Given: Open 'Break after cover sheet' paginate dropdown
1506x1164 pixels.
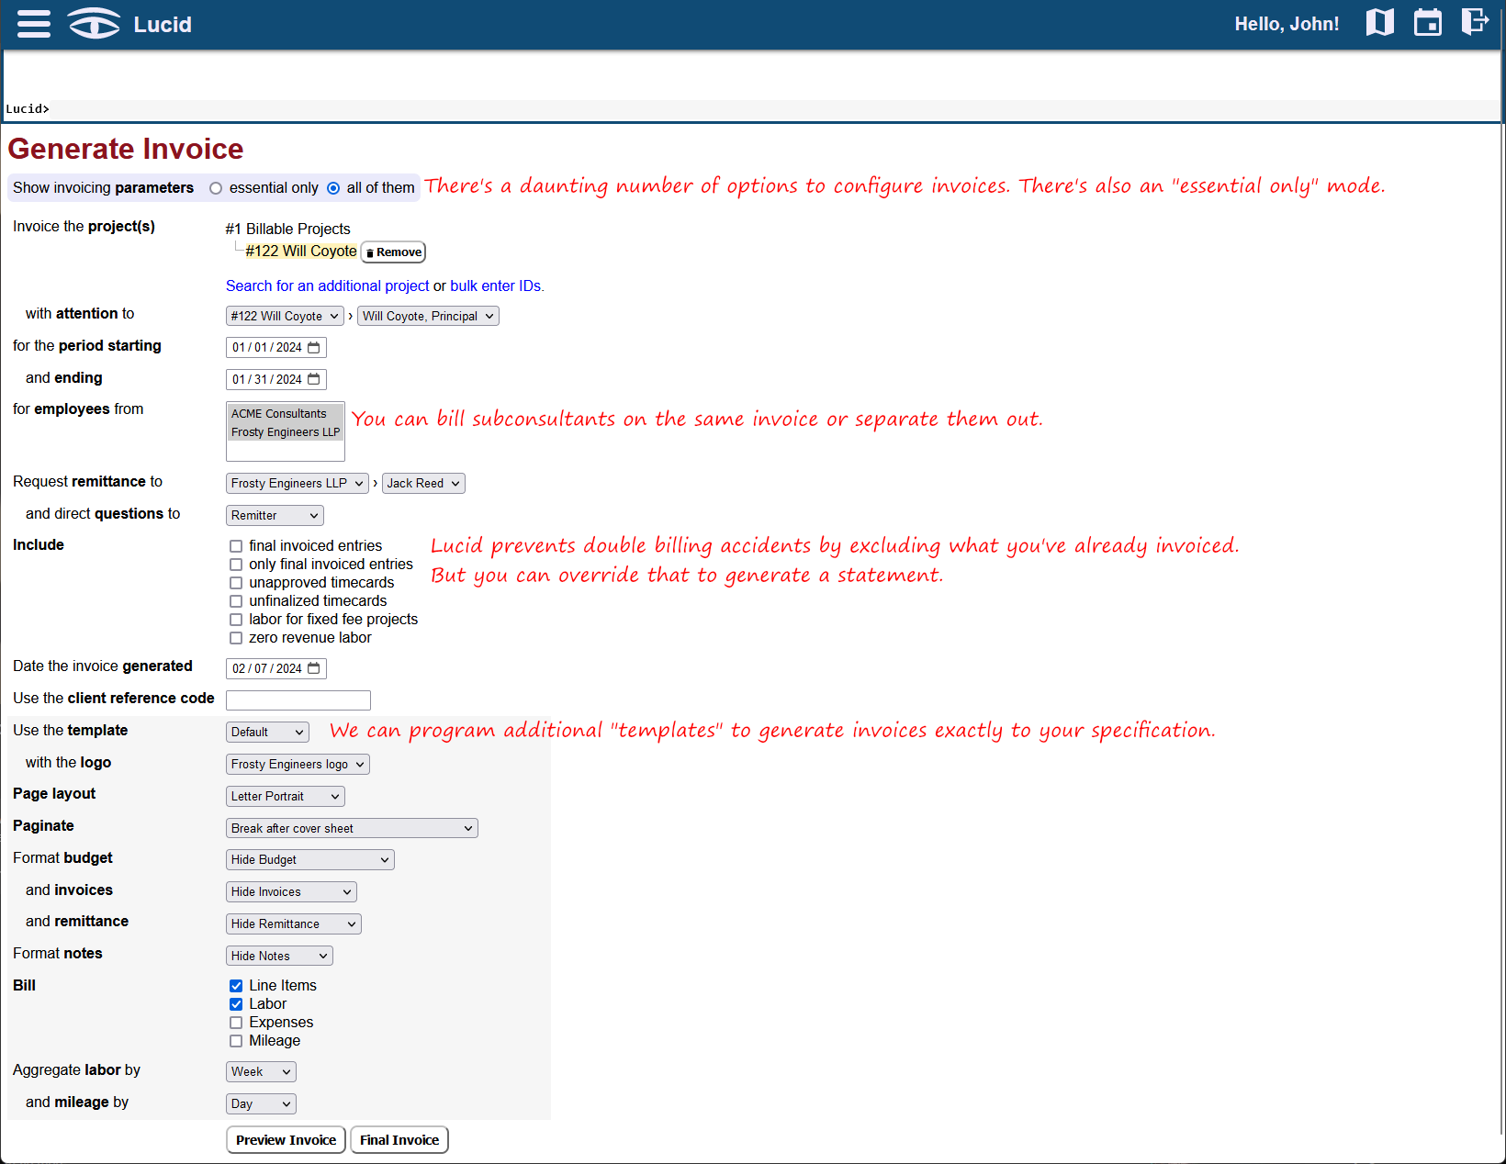Looking at the screenshot, I should click(x=352, y=828).
